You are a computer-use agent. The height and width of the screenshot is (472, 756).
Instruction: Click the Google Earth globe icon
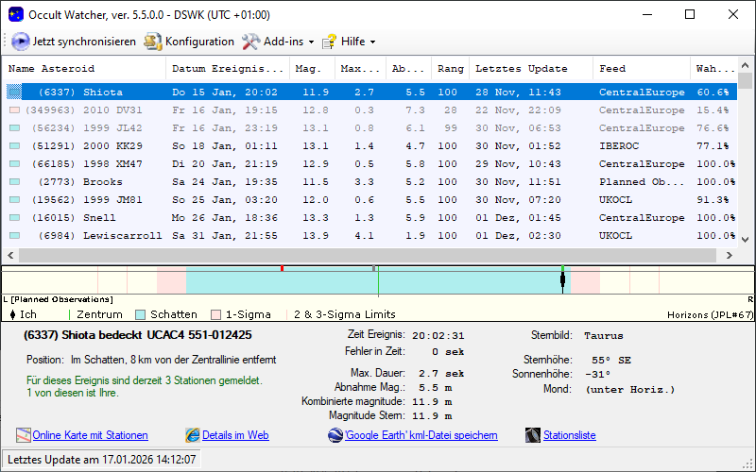(335, 435)
